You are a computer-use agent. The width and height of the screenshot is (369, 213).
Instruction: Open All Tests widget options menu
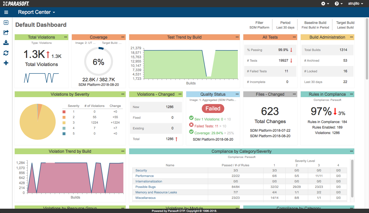[294, 37]
